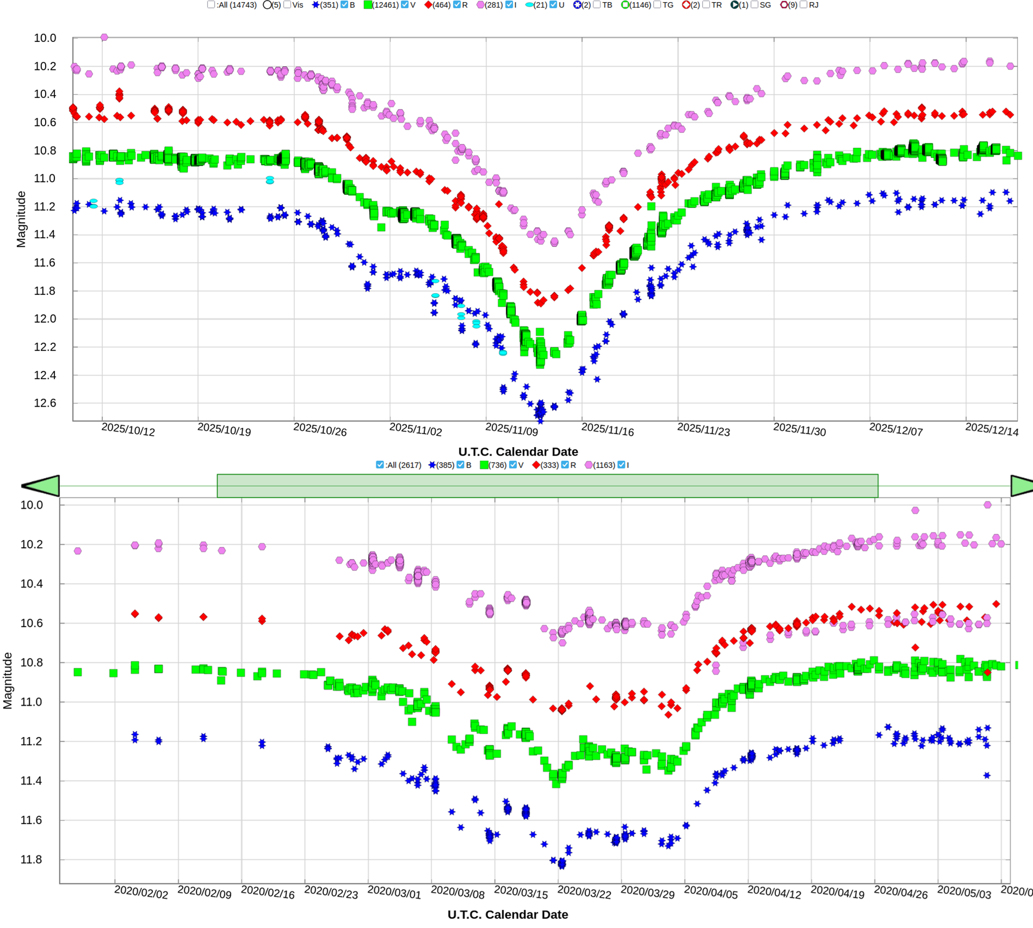Image resolution: width=1033 pixels, height=928 pixels.
Task: Click the green date range slider bar
Action: coord(547,486)
